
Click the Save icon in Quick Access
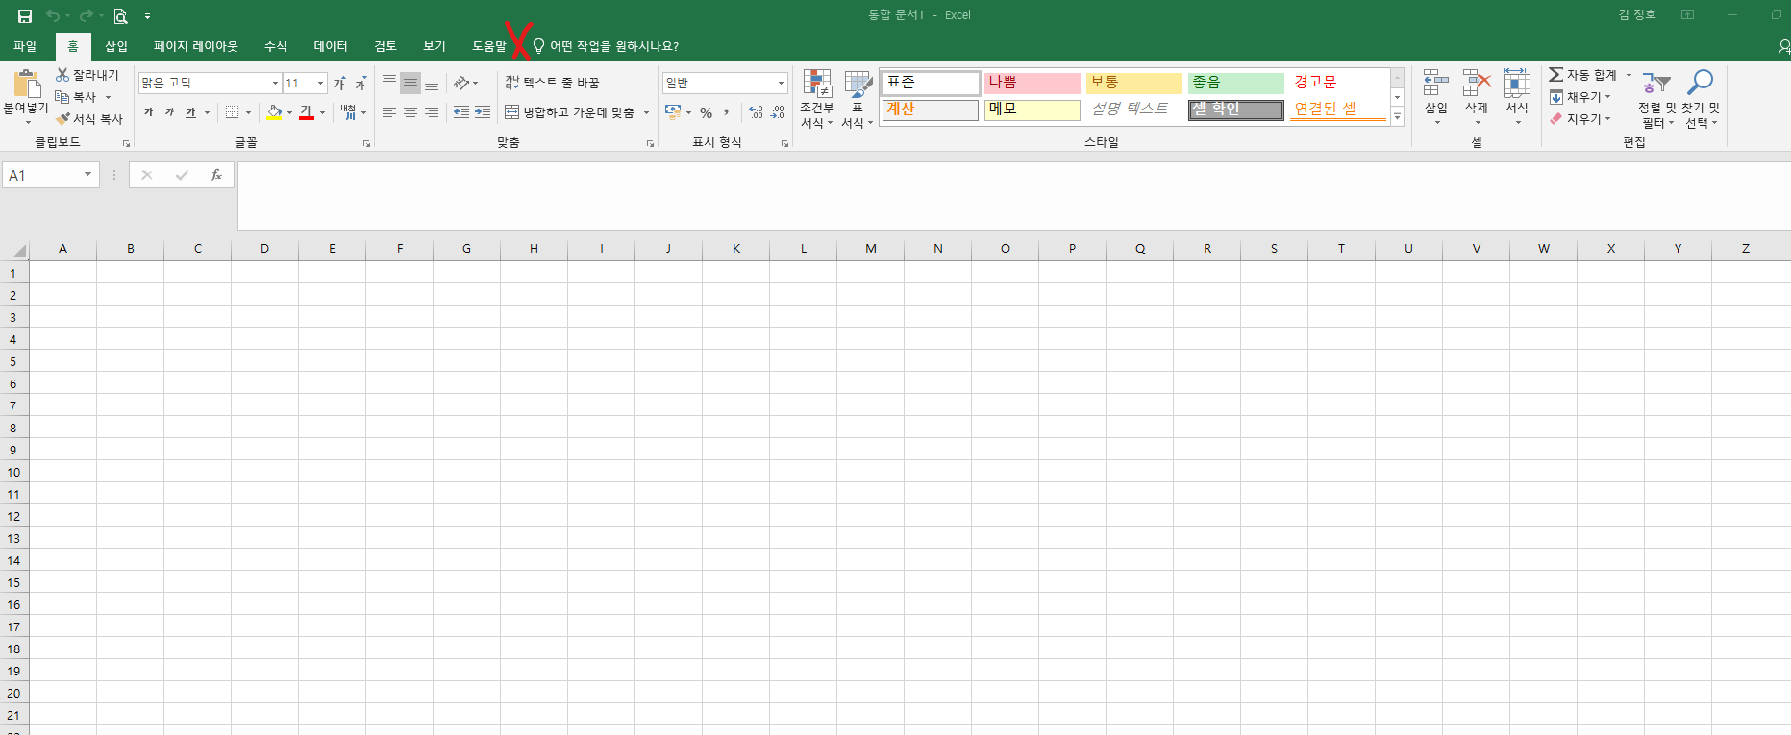[25, 15]
